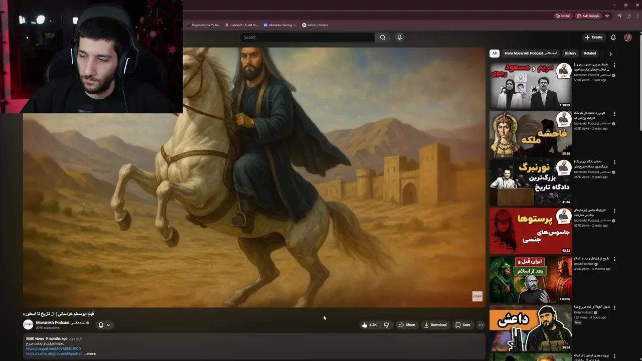
Task: Dislike the video with thumbs-down
Action: coord(386,325)
